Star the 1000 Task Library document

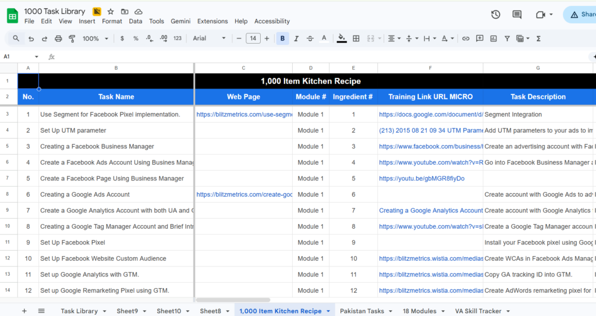click(x=111, y=12)
